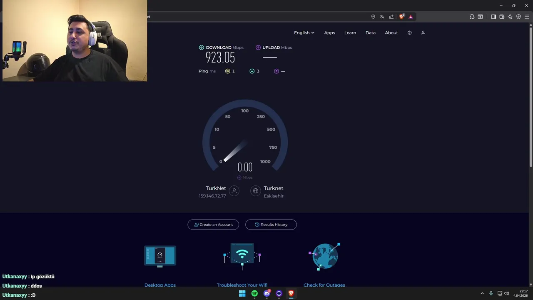Viewport: 533px width, 300px height.
Task: Open the network tray icon
Action: [x=500, y=293]
